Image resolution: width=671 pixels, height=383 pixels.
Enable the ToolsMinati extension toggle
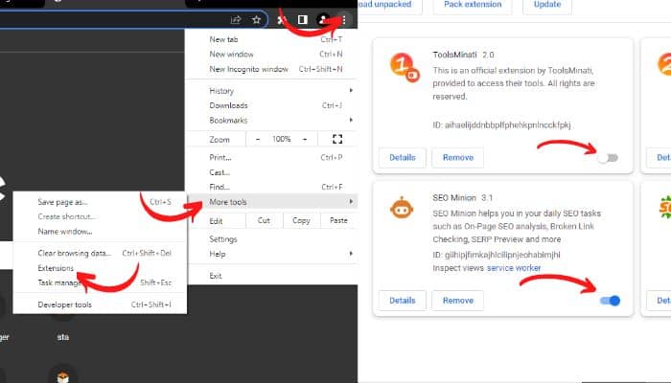[x=608, y=158]
